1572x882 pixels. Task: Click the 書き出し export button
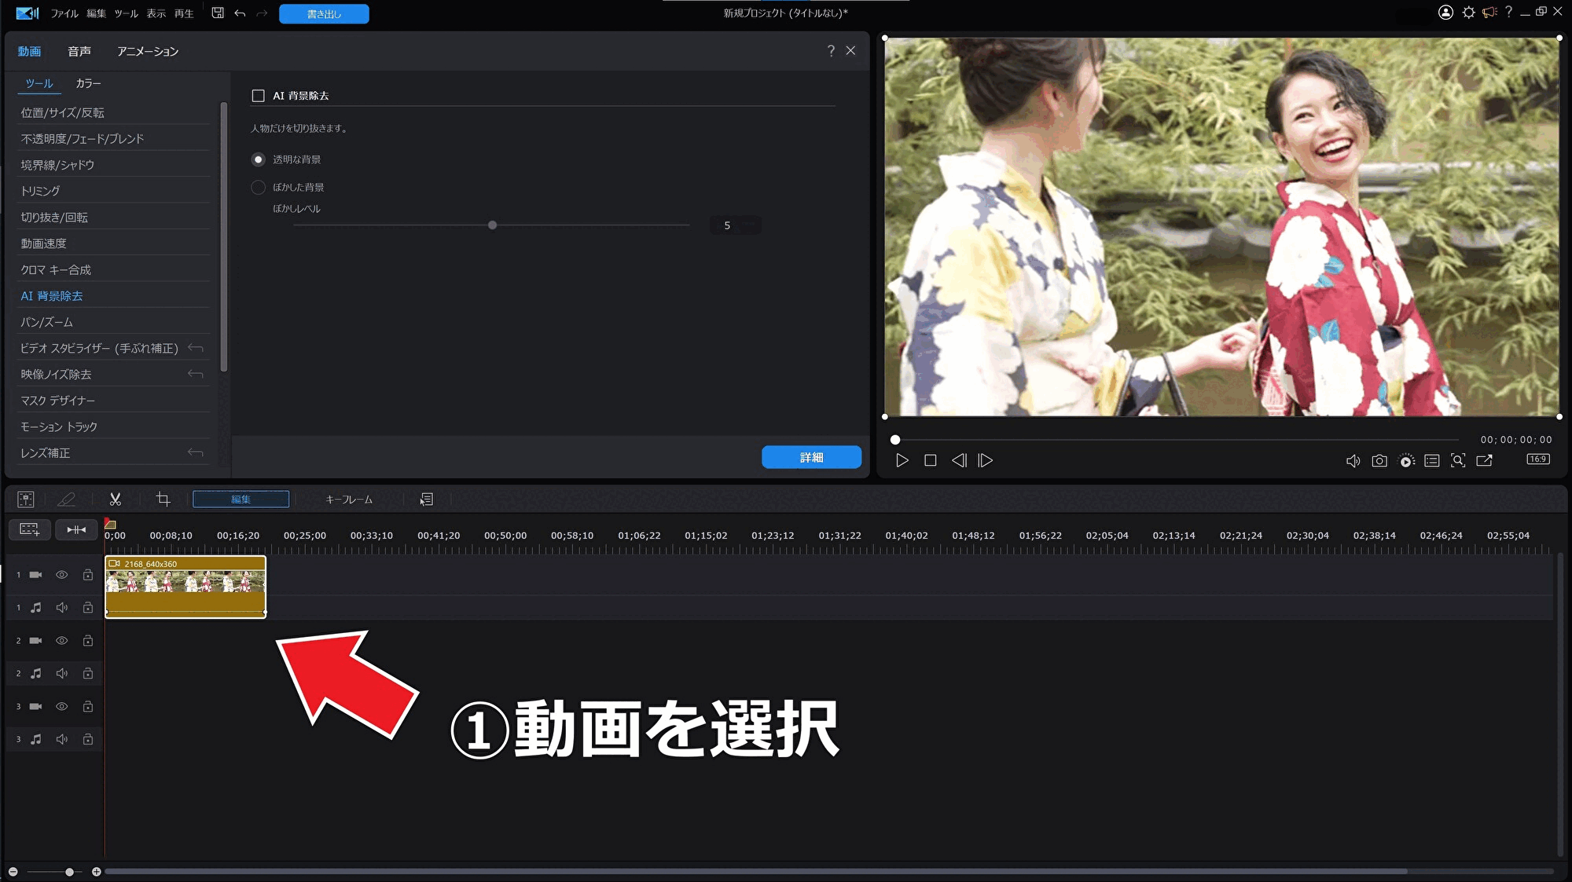pos(324,14)
